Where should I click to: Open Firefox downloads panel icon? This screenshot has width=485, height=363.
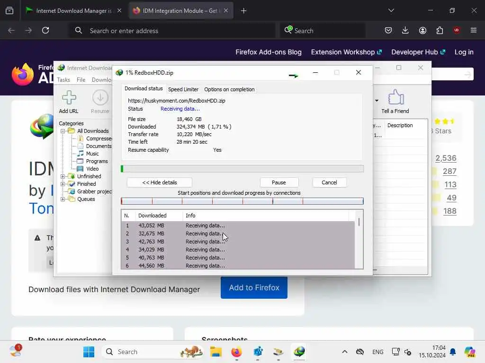click(x=405, y=30)
